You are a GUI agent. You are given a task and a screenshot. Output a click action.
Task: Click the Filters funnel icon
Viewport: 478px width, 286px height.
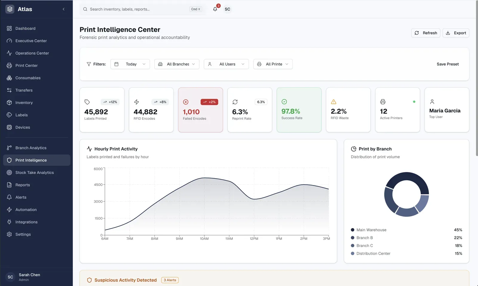pos(89,64)
